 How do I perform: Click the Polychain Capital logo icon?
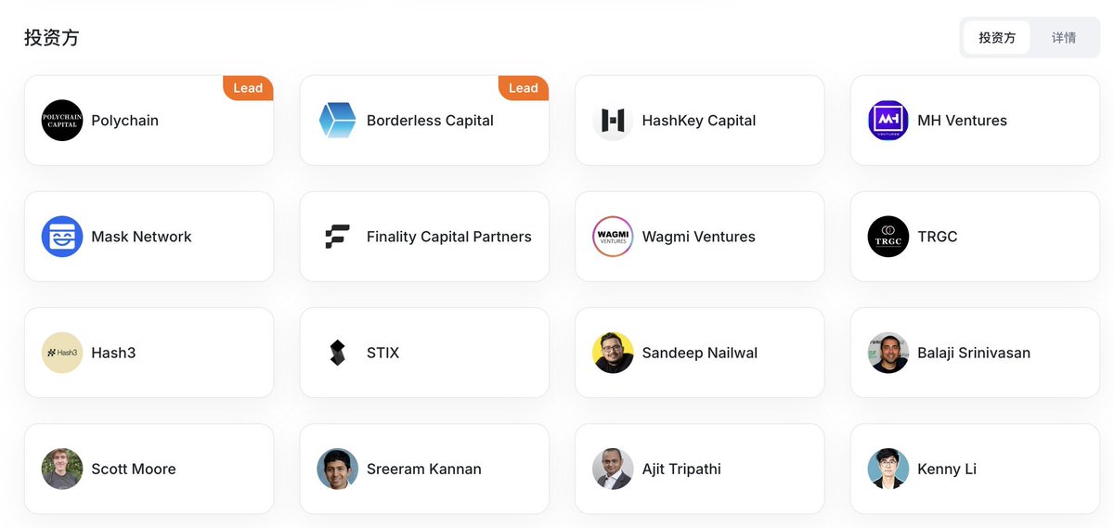(62, 121)
